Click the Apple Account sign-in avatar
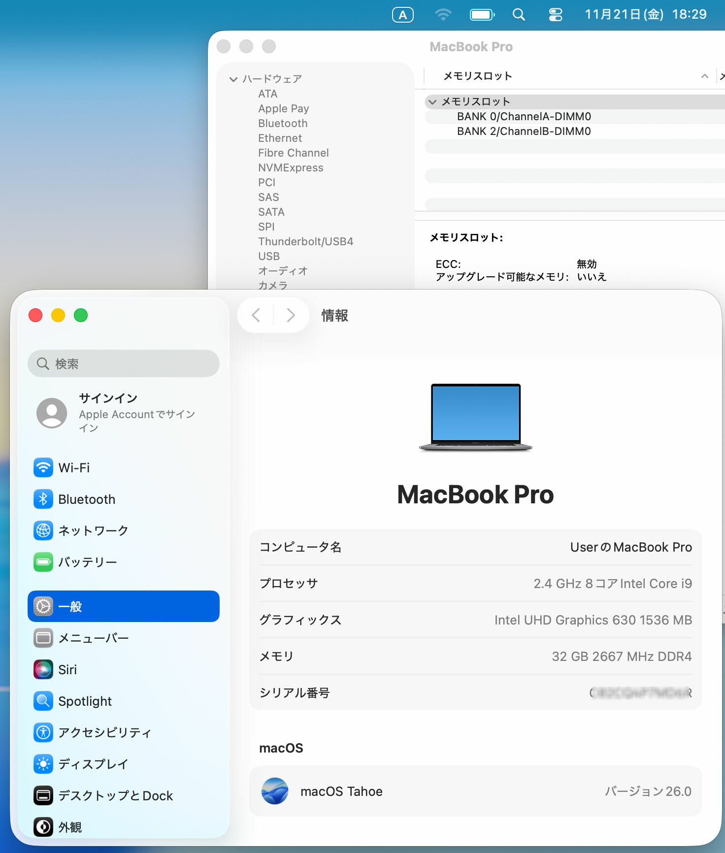Screen dimensions: 725x853 [x=52, y=413]
